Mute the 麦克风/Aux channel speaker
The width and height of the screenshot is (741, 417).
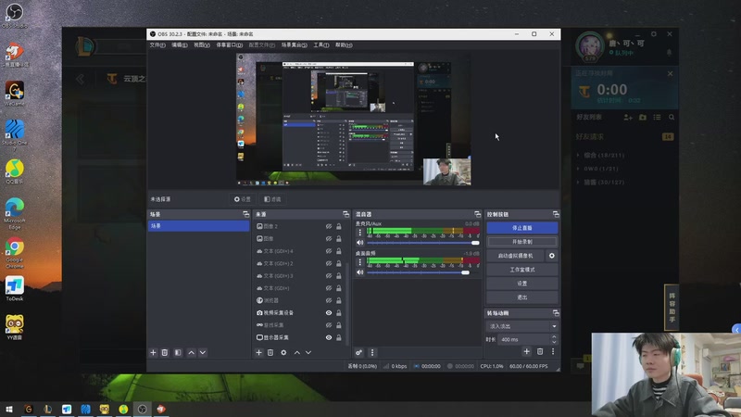(360, 243)
